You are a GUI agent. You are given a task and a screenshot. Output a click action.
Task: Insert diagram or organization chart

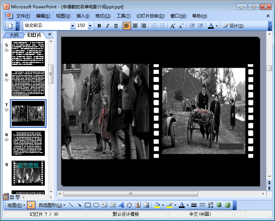click(x=129, y=205)
